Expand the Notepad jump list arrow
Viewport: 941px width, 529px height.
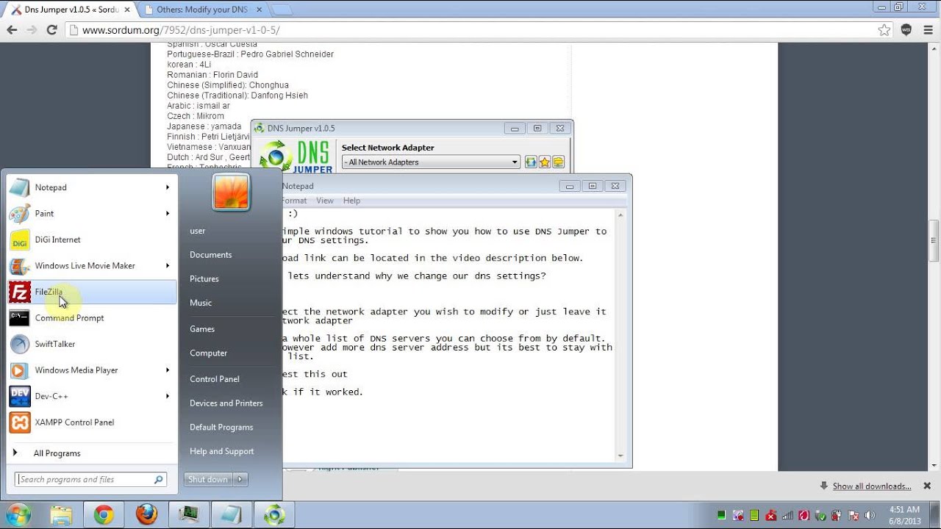[168, 187]
